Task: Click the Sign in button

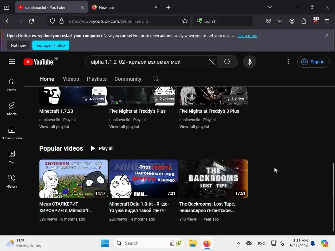Action: 313,62
